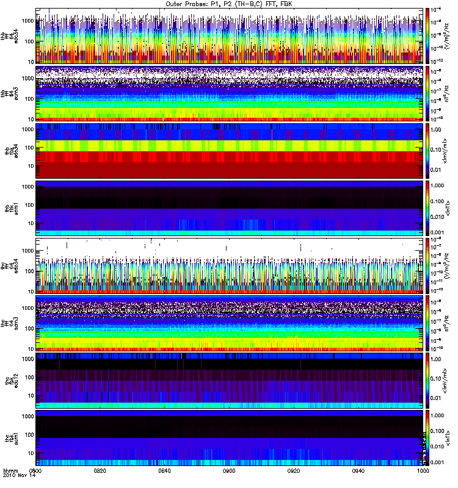Click the color bar beside thb fff 64 scm3 panel
The image size is (458, 488).
pyautogui.click(x=427, y=93)
